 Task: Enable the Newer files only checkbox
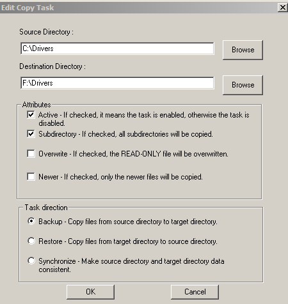[31, 176]
